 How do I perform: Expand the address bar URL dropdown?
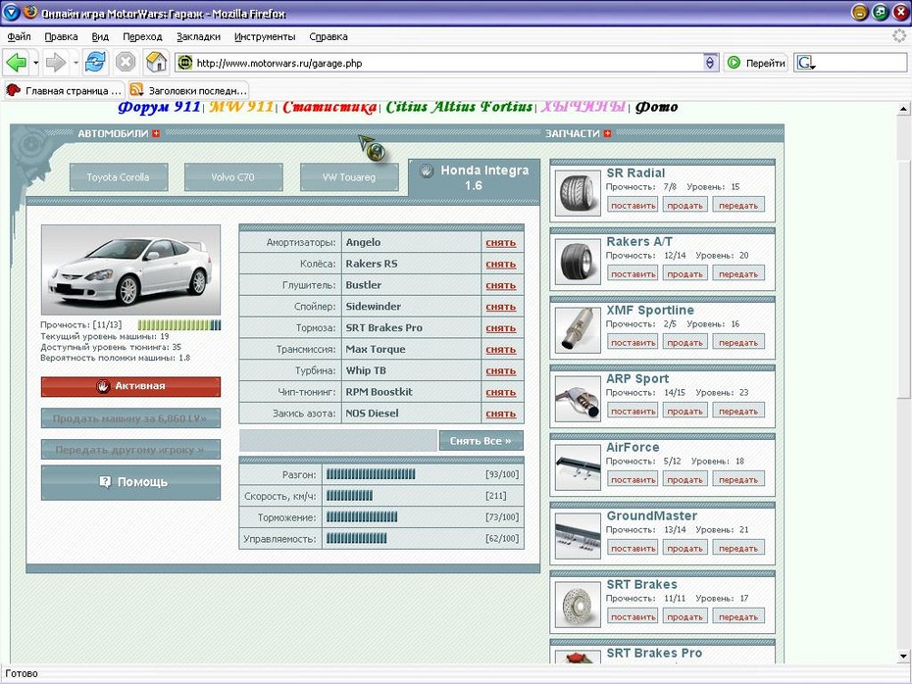[x=710, y=63]
